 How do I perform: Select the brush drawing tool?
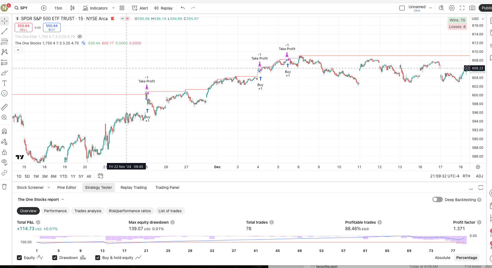(5, 73)
